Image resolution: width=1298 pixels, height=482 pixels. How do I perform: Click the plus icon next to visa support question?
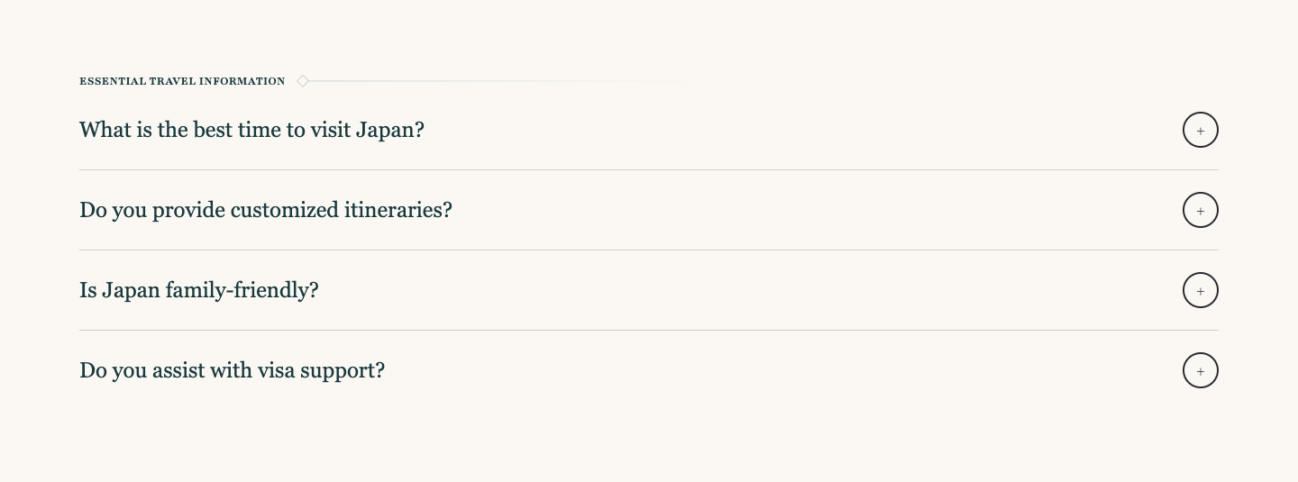[x=1200, y=370]
